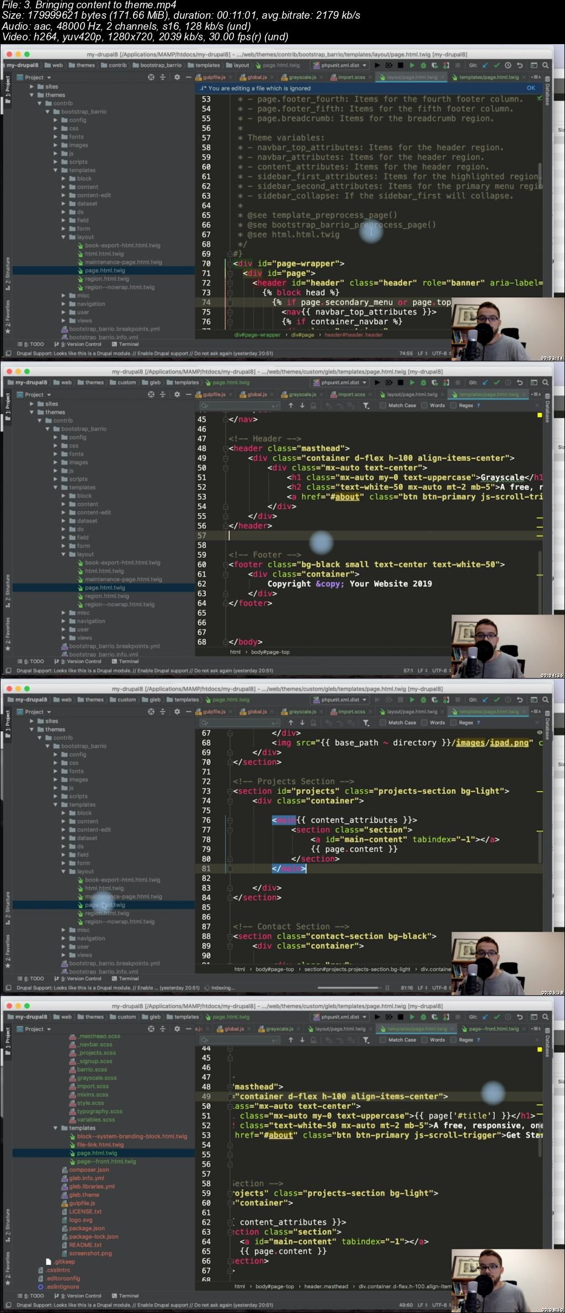Screen dimensions: 565x1313
Task: Toggle Regex checkbox in the third frame
Action: pyautogui.click(x=454, y=723)
